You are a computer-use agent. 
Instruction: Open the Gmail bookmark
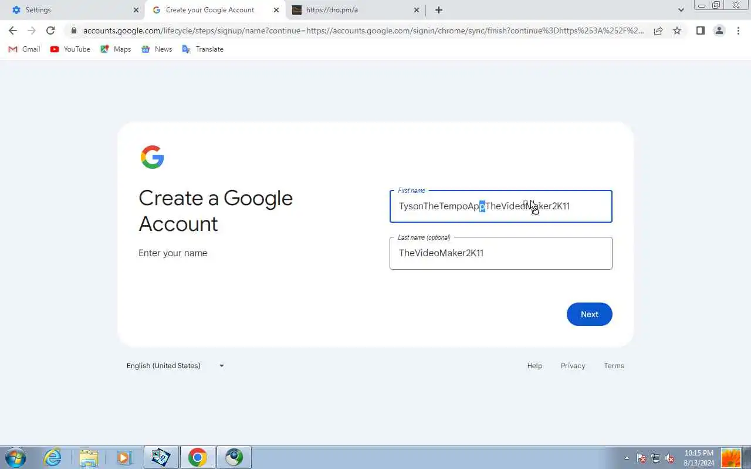[24, 49]
